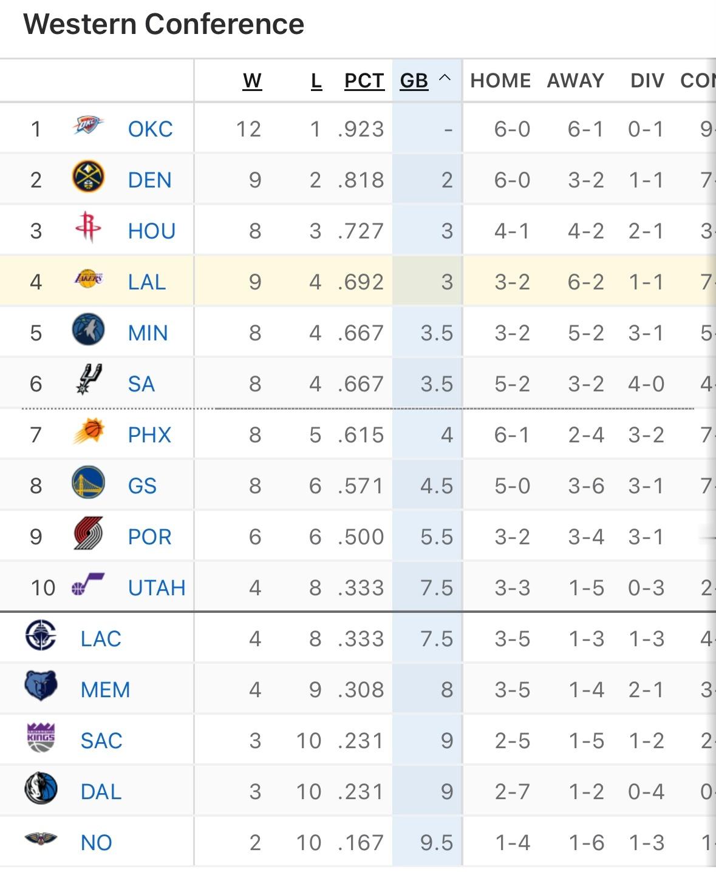Image resolution: width=716 pixels, height=872 pixels.
Task: Click the New Orleans Pelicans logo
Action: (x=41, y=840)
